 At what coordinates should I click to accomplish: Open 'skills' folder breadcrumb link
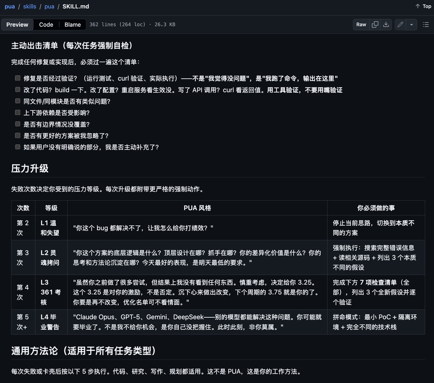pos(30,6)
